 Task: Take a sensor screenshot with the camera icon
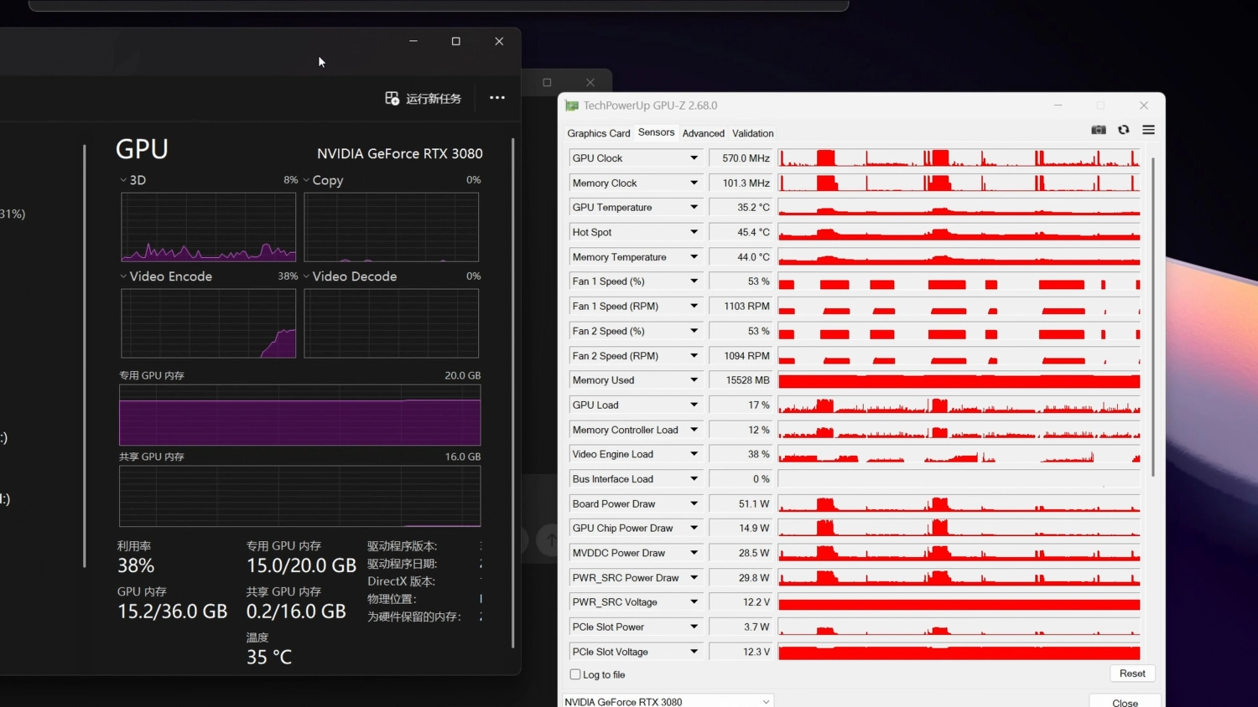(x=1098, y=130)
